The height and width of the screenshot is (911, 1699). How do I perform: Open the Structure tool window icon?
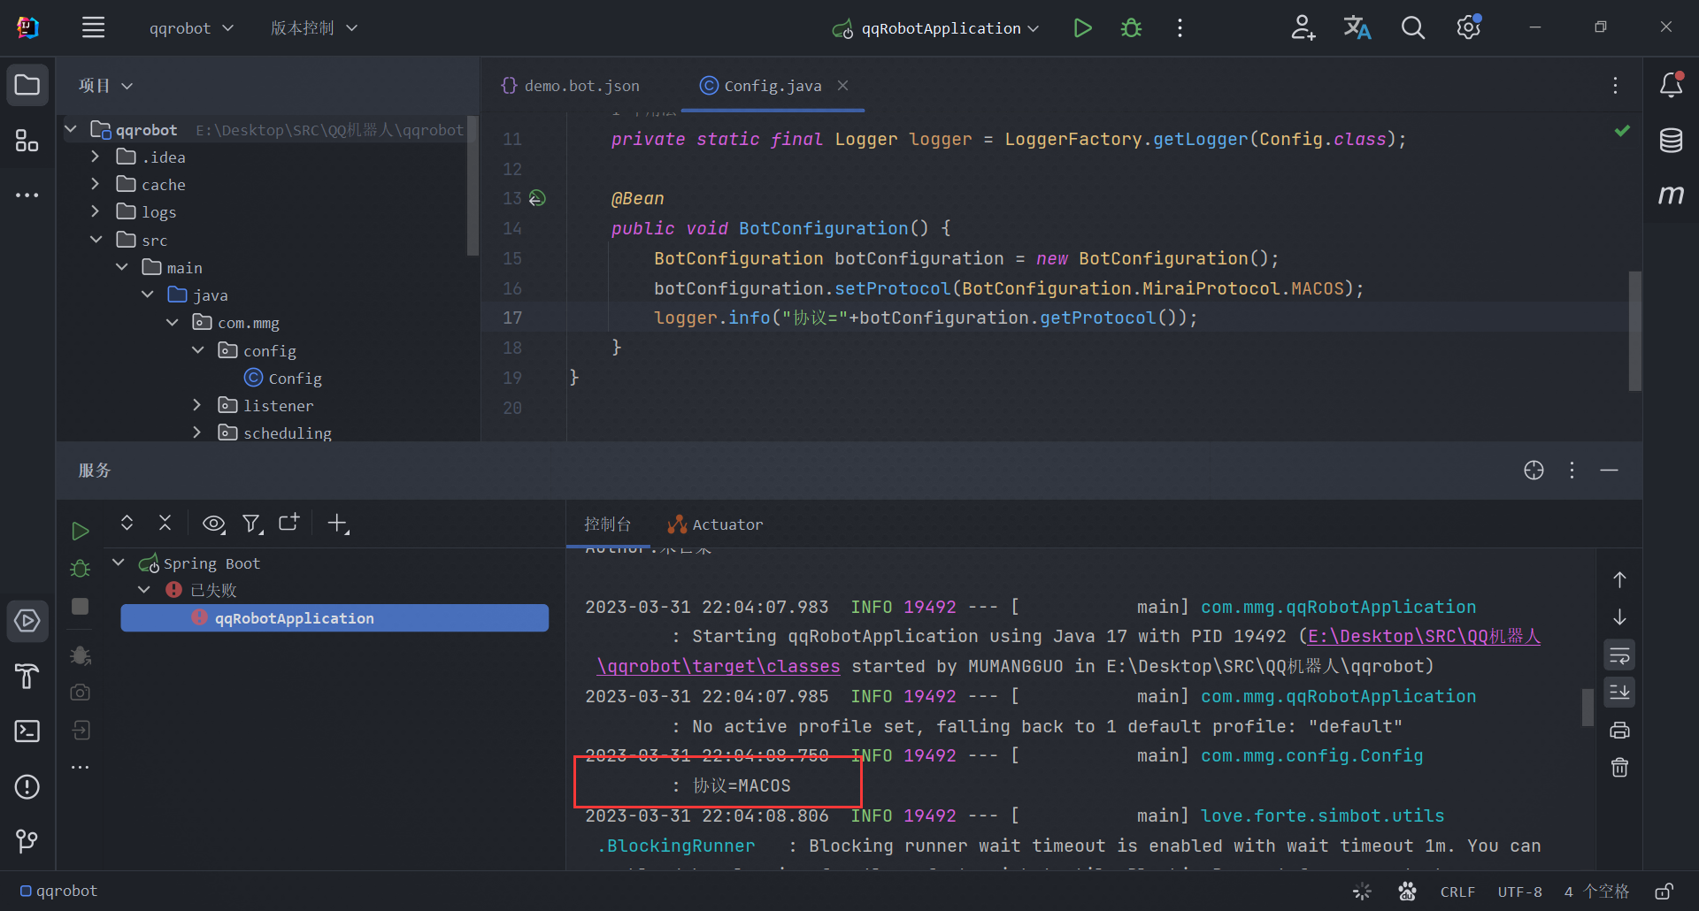point(27,141)
